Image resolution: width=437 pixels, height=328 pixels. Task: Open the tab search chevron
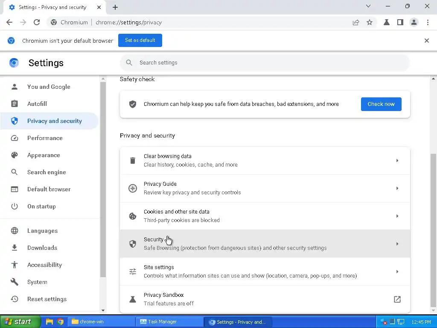pyautogui.click(x=368, y=6)
